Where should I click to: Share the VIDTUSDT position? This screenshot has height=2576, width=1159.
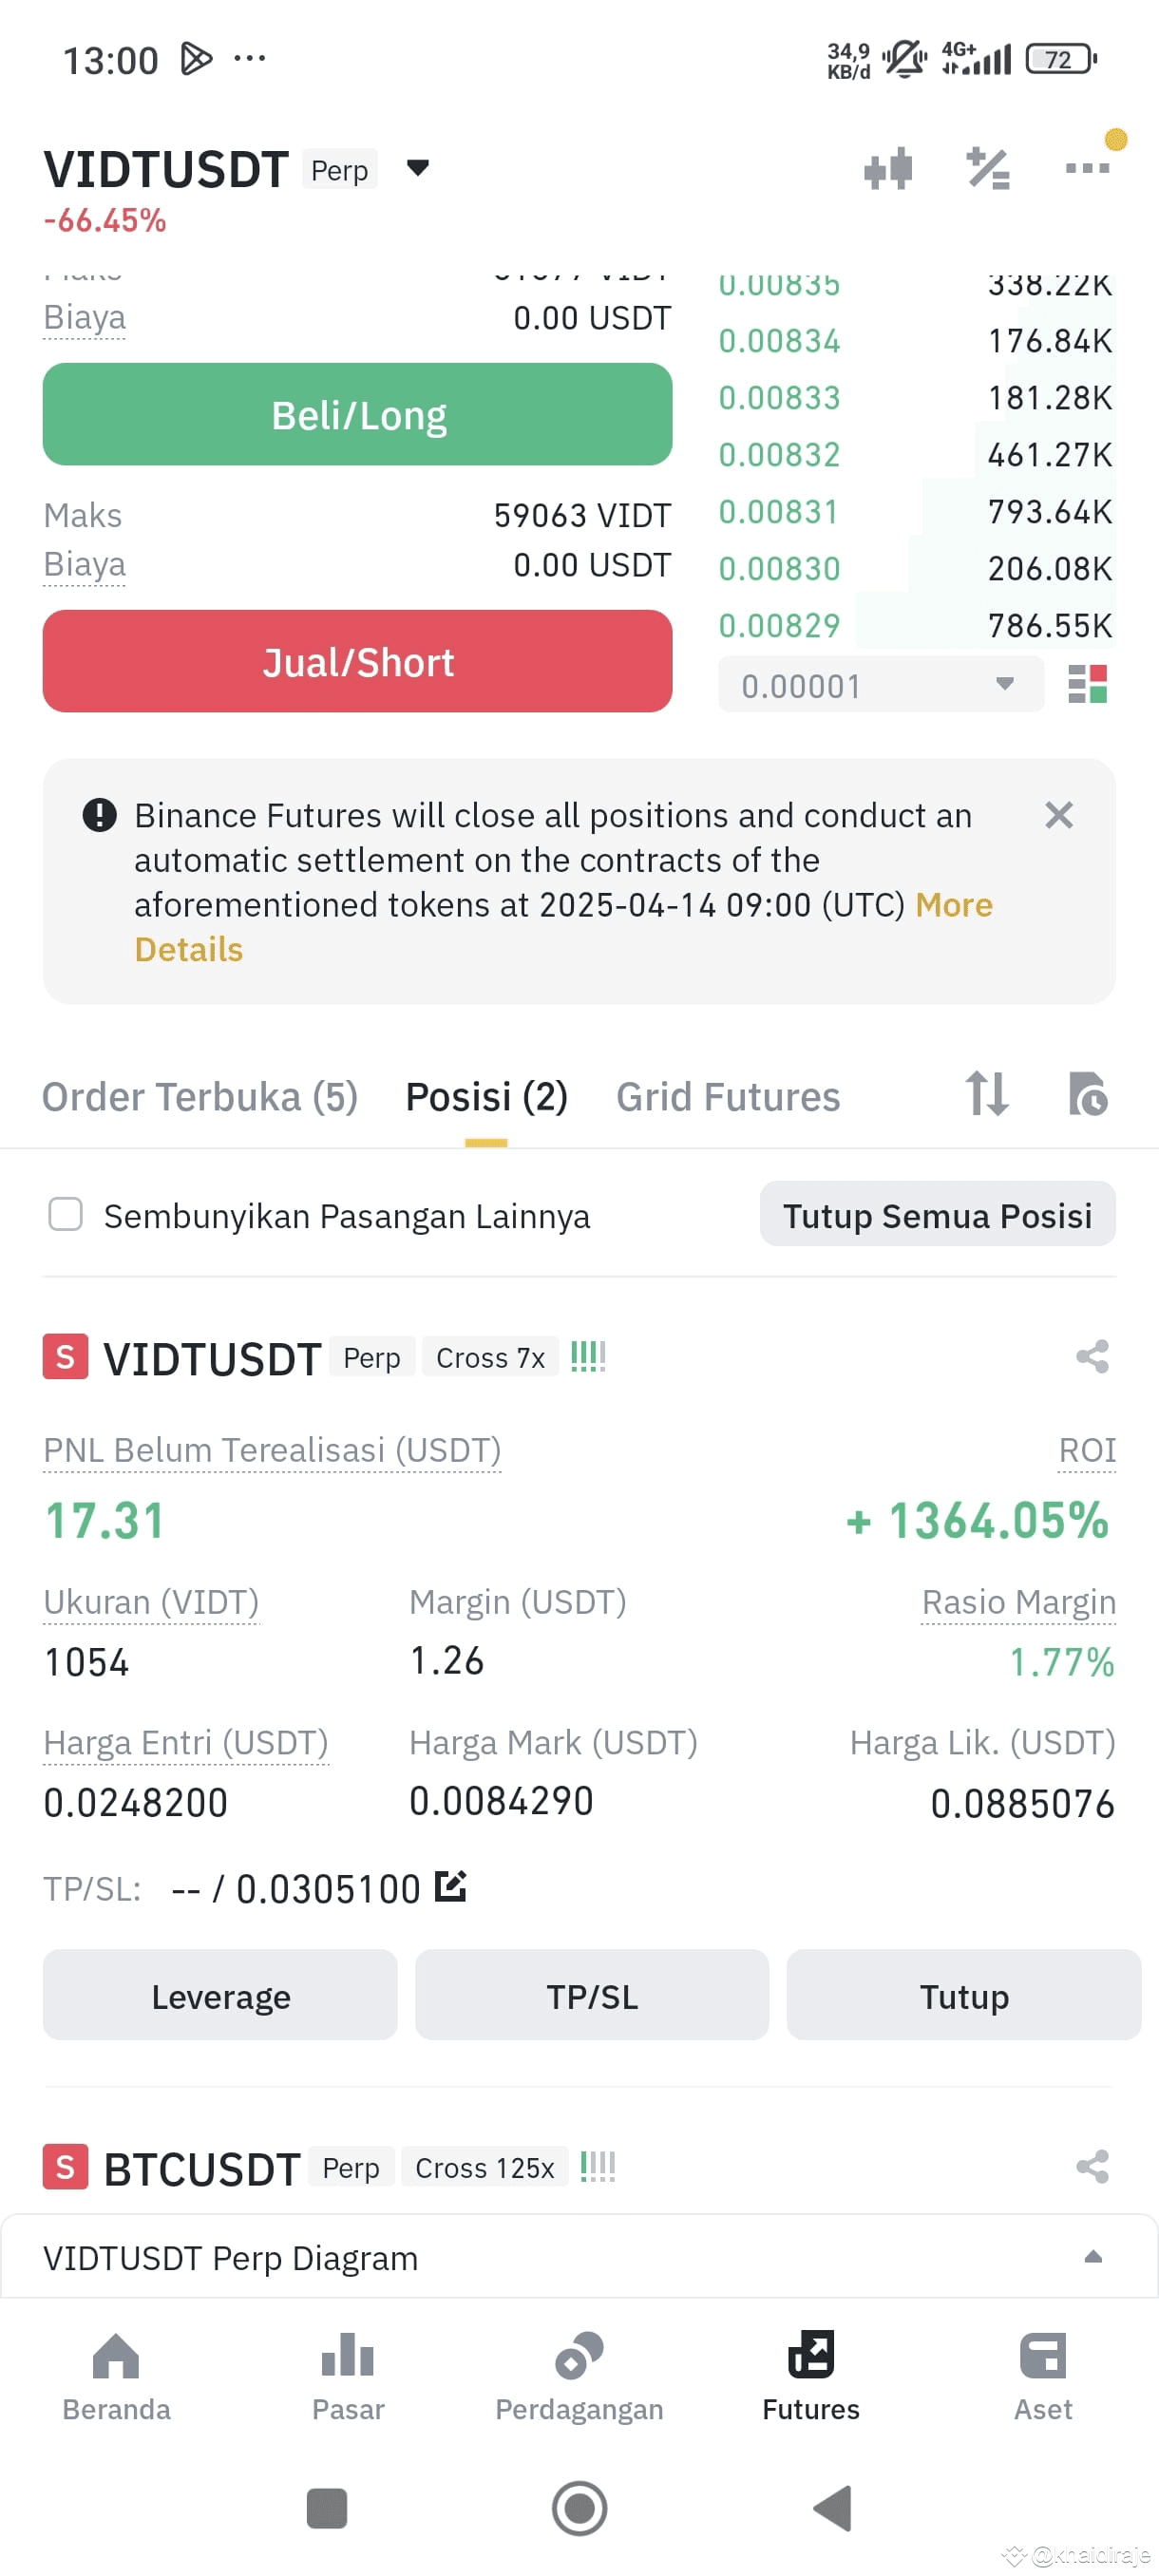coord(1092,1357)
